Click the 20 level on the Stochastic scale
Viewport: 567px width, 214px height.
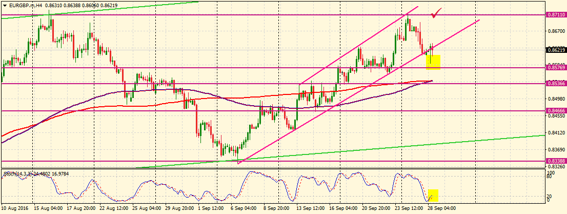pyautogui.click(x=550, y=196)
